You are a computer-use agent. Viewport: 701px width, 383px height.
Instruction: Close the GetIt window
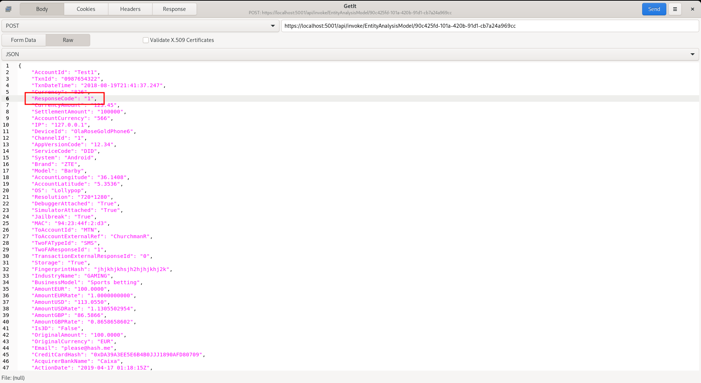coord(692,9)
